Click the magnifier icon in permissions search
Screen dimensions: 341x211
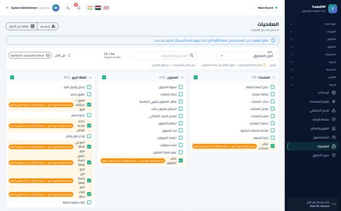(191, 55)
